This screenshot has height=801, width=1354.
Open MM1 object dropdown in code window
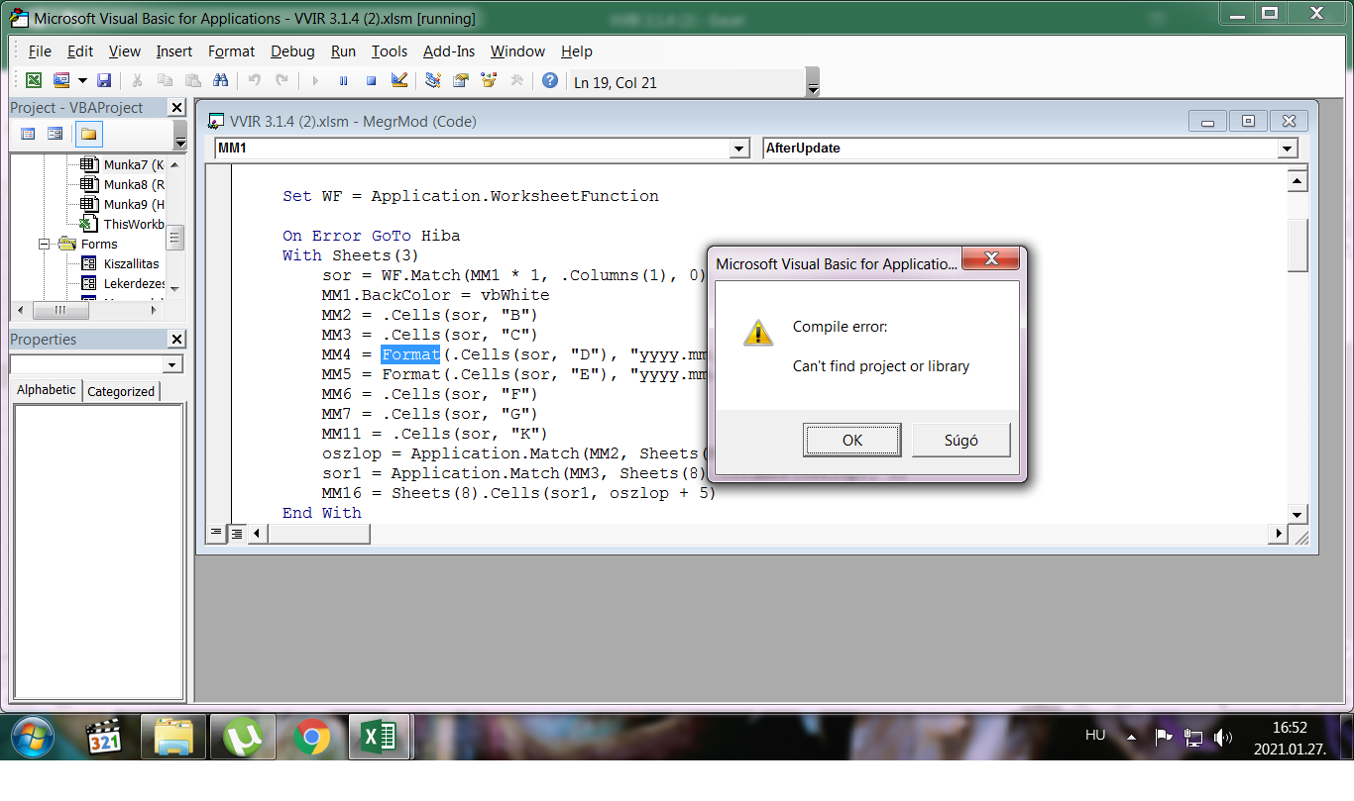(738, 149)
